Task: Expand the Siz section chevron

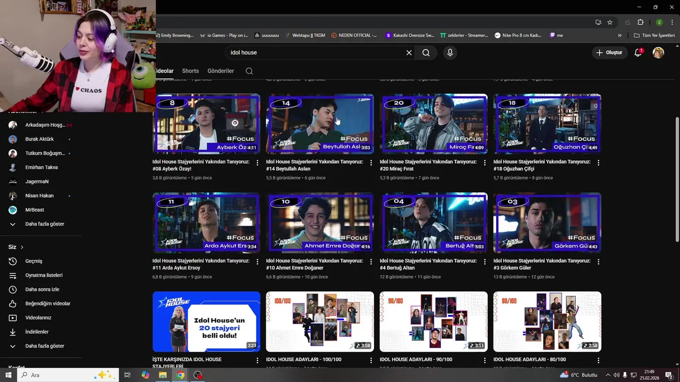Action: click(22, 247)
